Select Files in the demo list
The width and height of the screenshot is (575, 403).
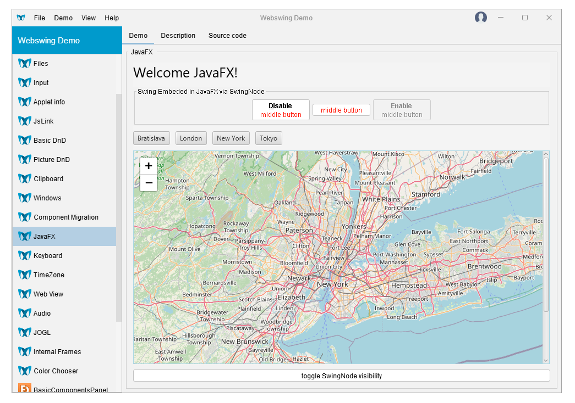tap(64, 63)
